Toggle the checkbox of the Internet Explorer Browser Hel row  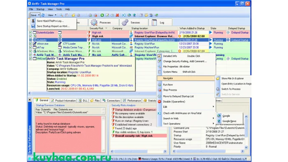point(30,36)
